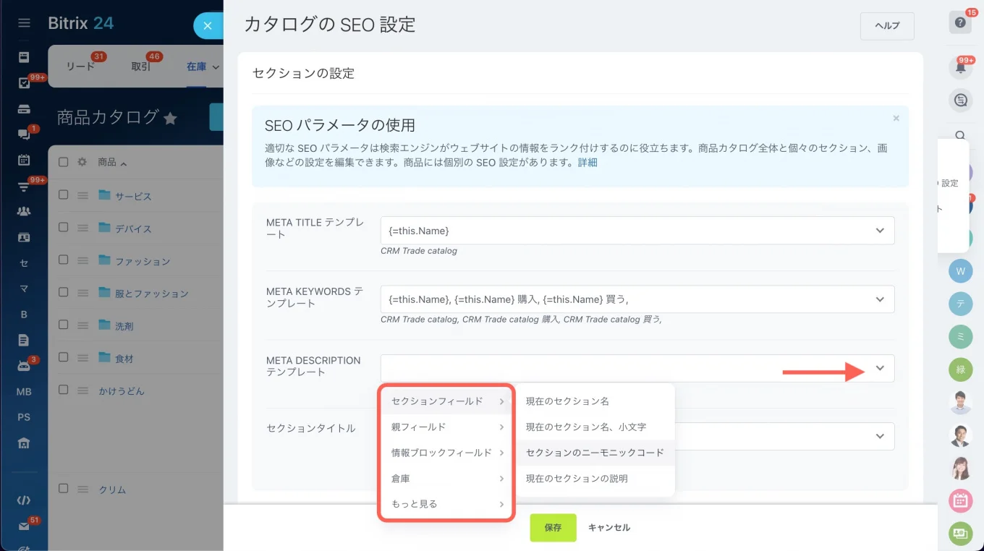Switch to the リード tab
The width and height of the screenshot is (984, 551).
[x=80, y=67]
